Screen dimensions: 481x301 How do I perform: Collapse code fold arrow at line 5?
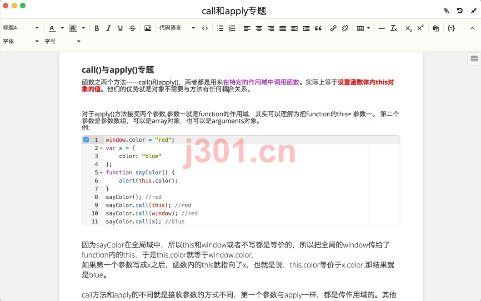(101, 173)
